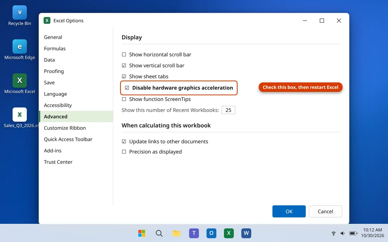Image resolution: width=388 pixels, height=242 pixels.
Task: Uncheck Show sheet tabs
Action: [x=124, y=76]
